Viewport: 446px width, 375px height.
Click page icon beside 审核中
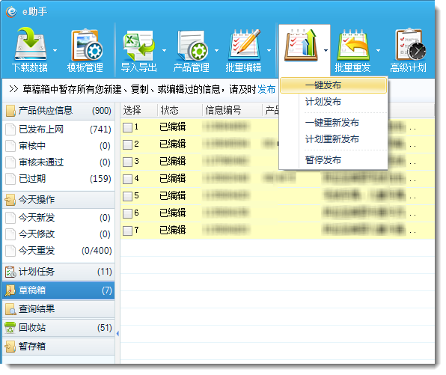click(x=10, y=146)
